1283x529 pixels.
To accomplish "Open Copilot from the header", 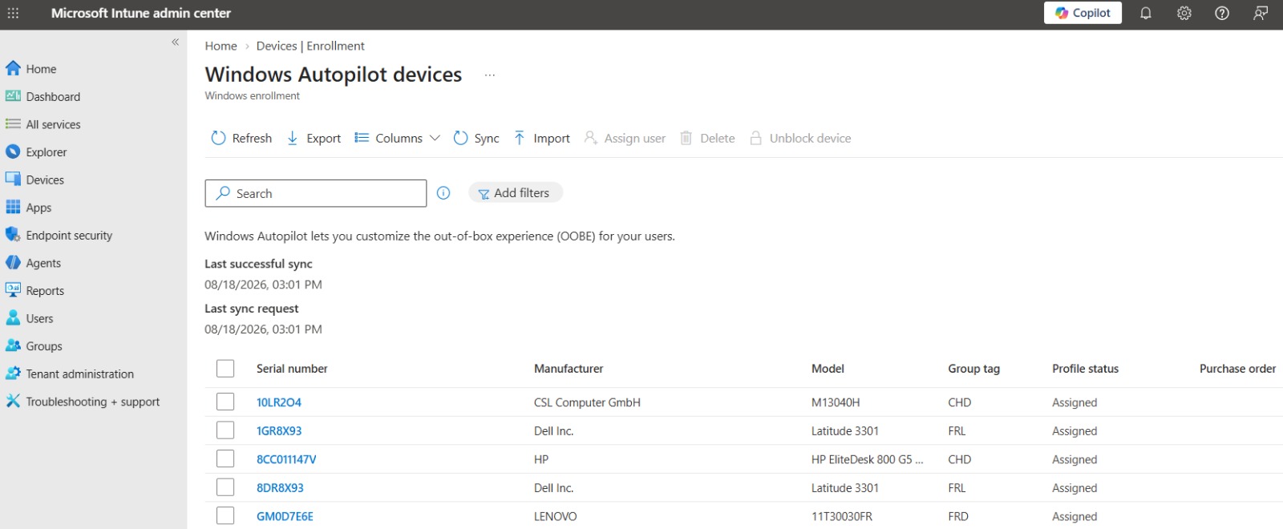I will tap(1083, 13).
